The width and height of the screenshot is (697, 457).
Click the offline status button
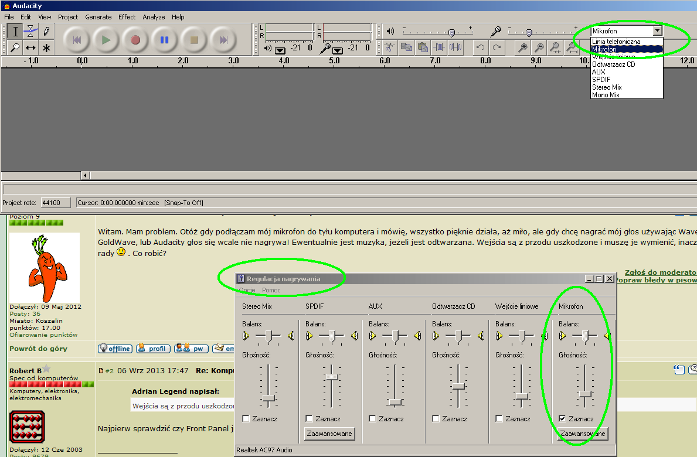tap(115, 348)
